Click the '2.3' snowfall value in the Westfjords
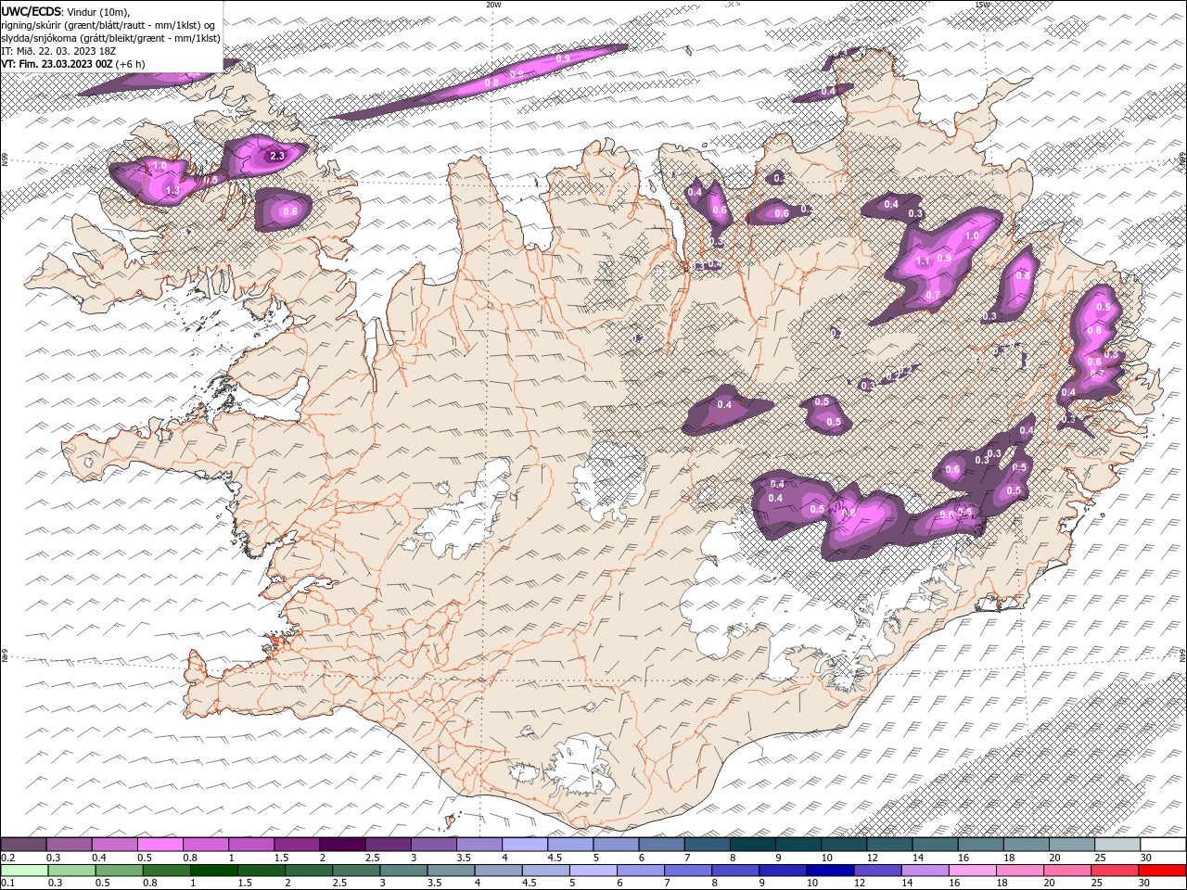Viewport: 1187px width, 890px height. [x=277, y=157]
